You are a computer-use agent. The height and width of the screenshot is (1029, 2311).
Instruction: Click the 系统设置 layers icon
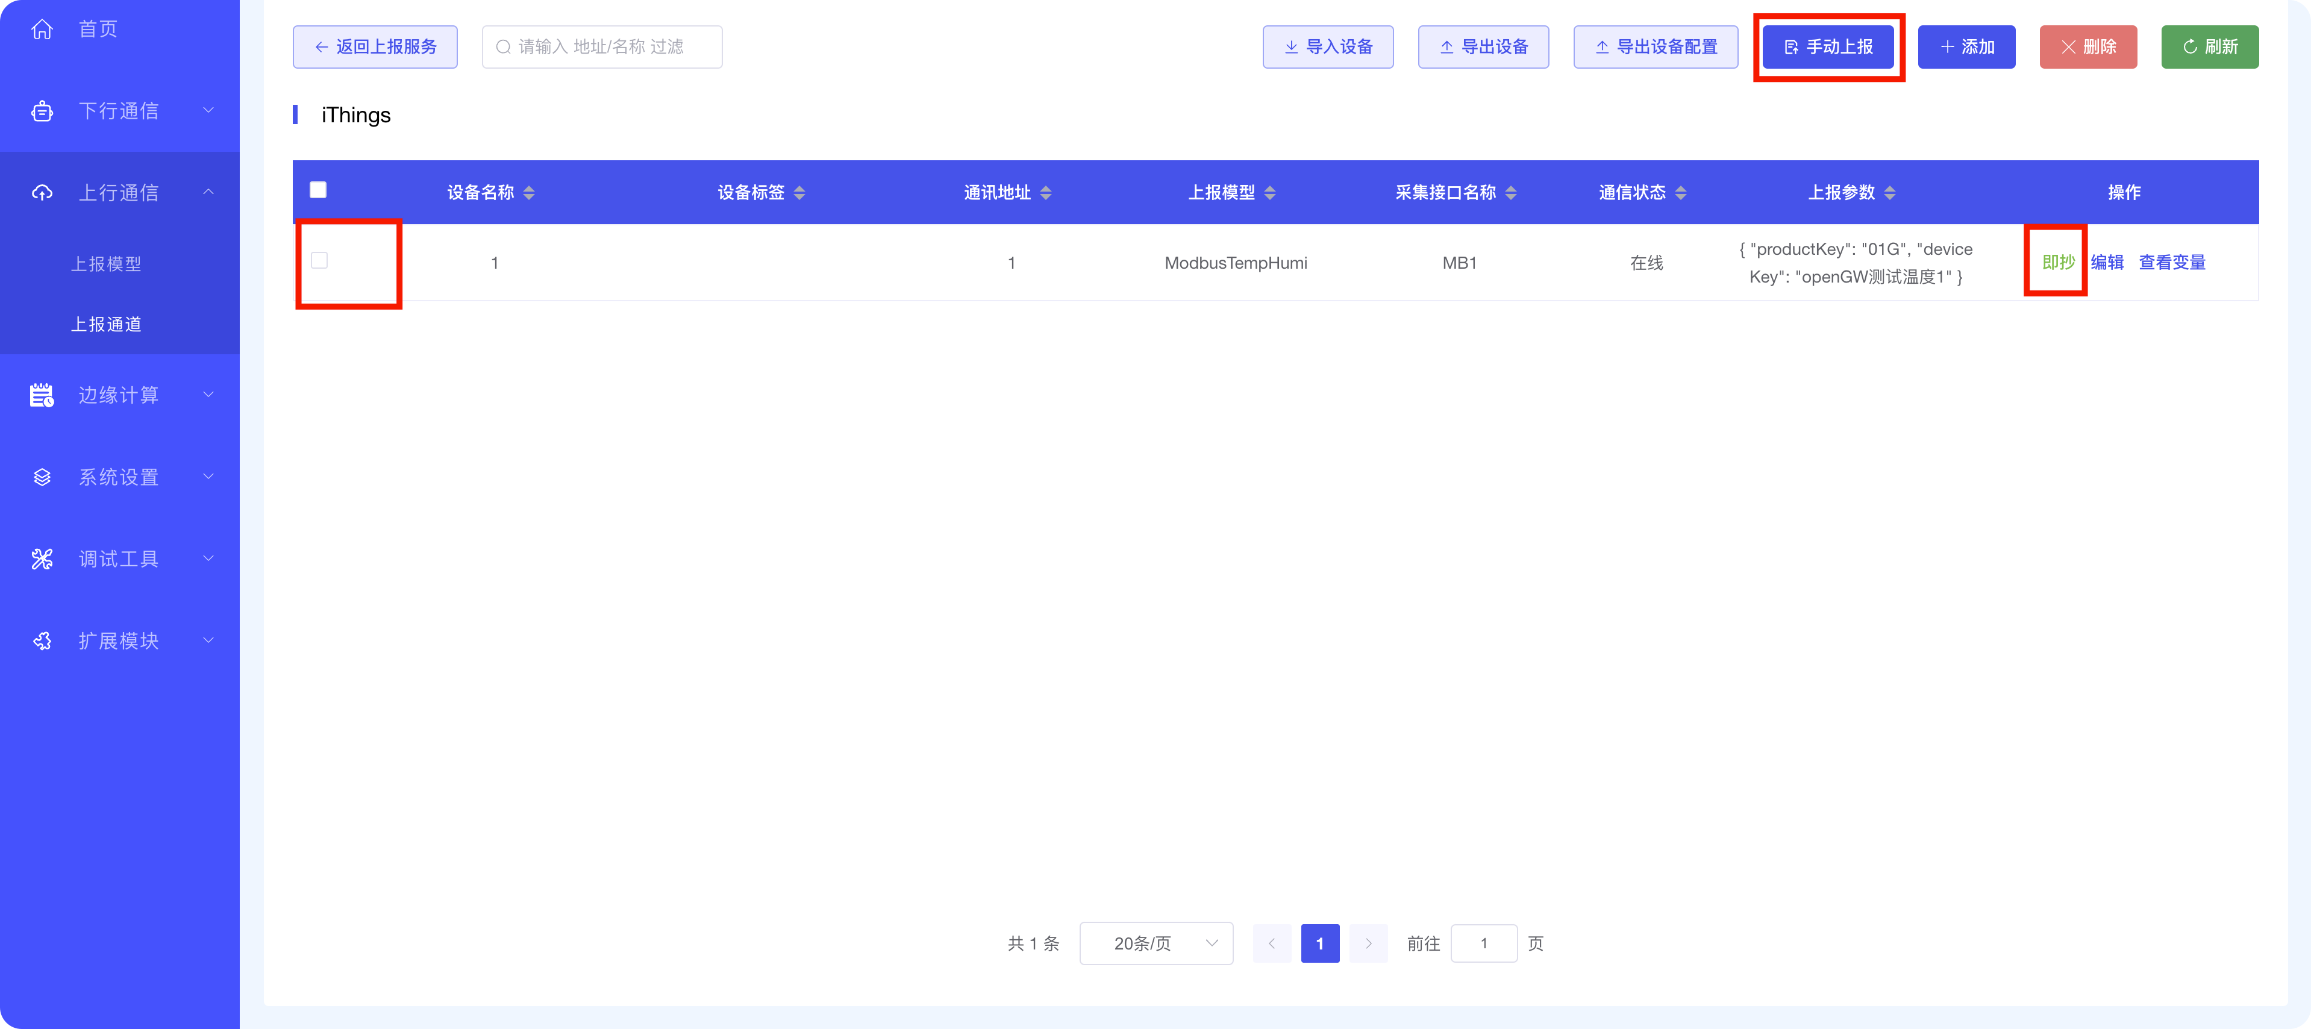click(x=41, y=477)
